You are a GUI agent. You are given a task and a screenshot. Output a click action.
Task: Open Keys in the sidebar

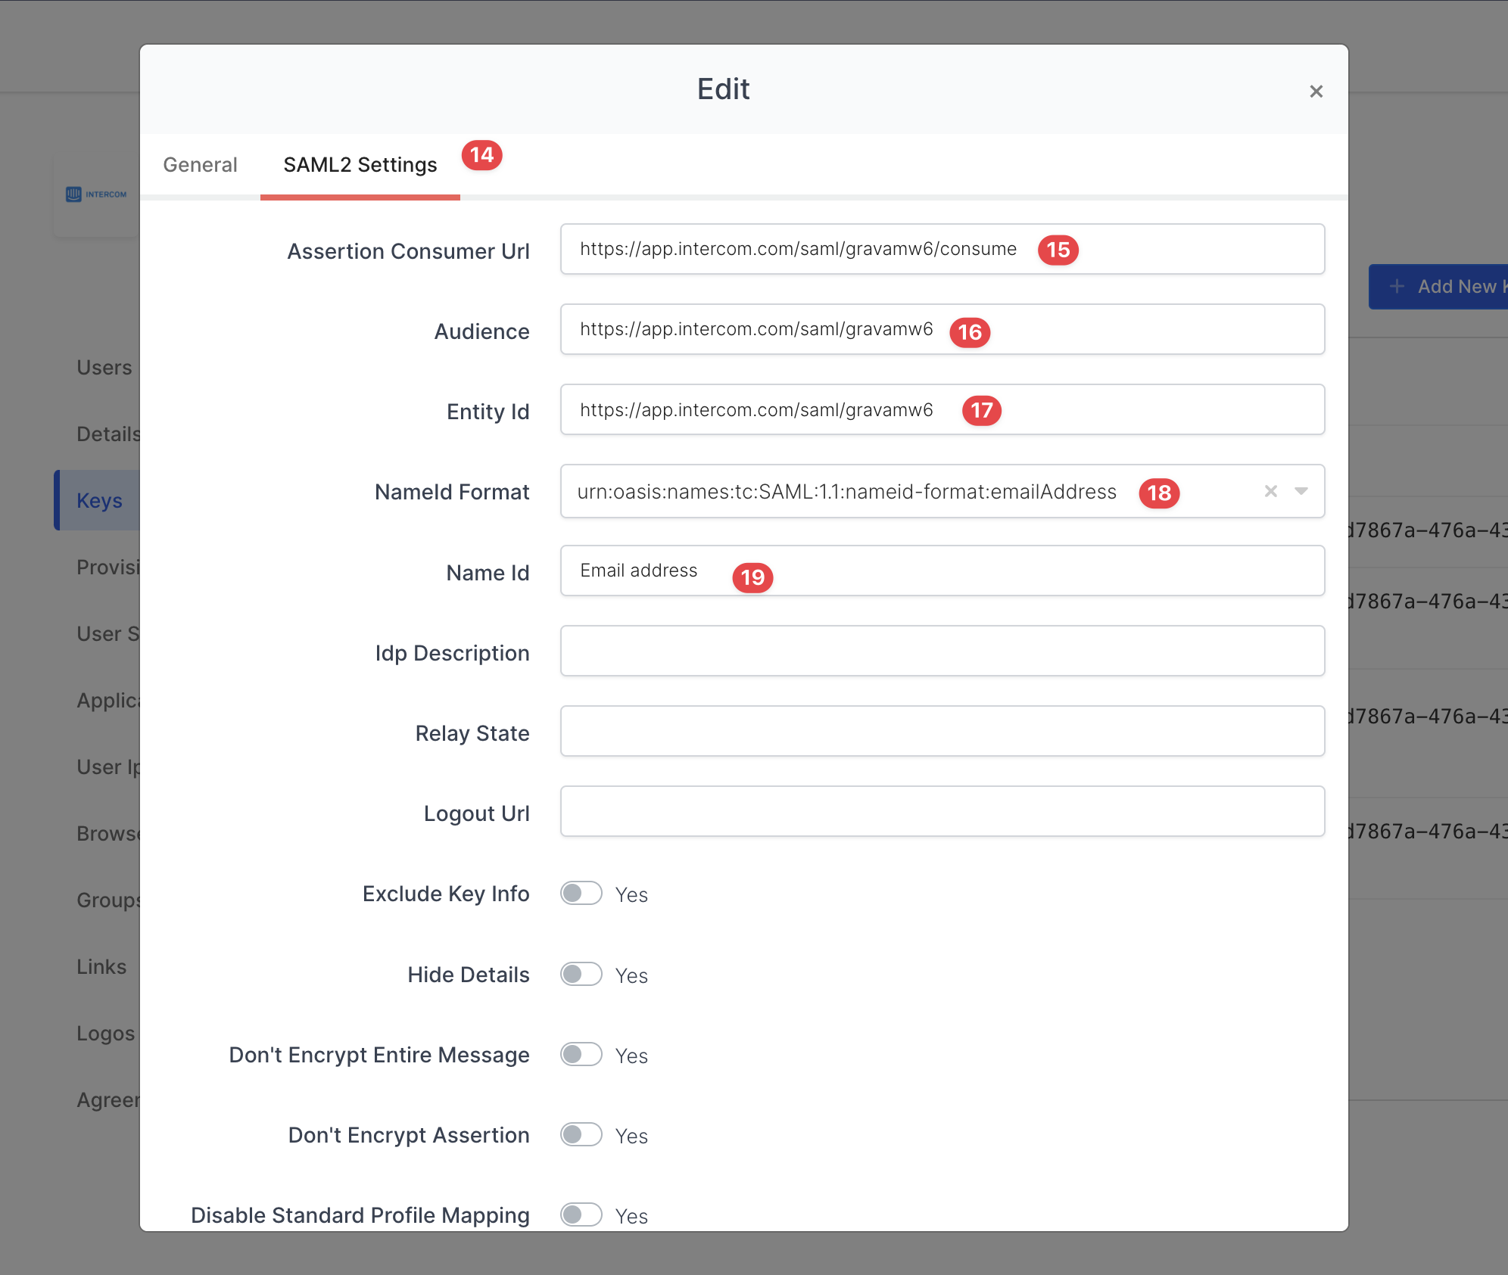99,500
